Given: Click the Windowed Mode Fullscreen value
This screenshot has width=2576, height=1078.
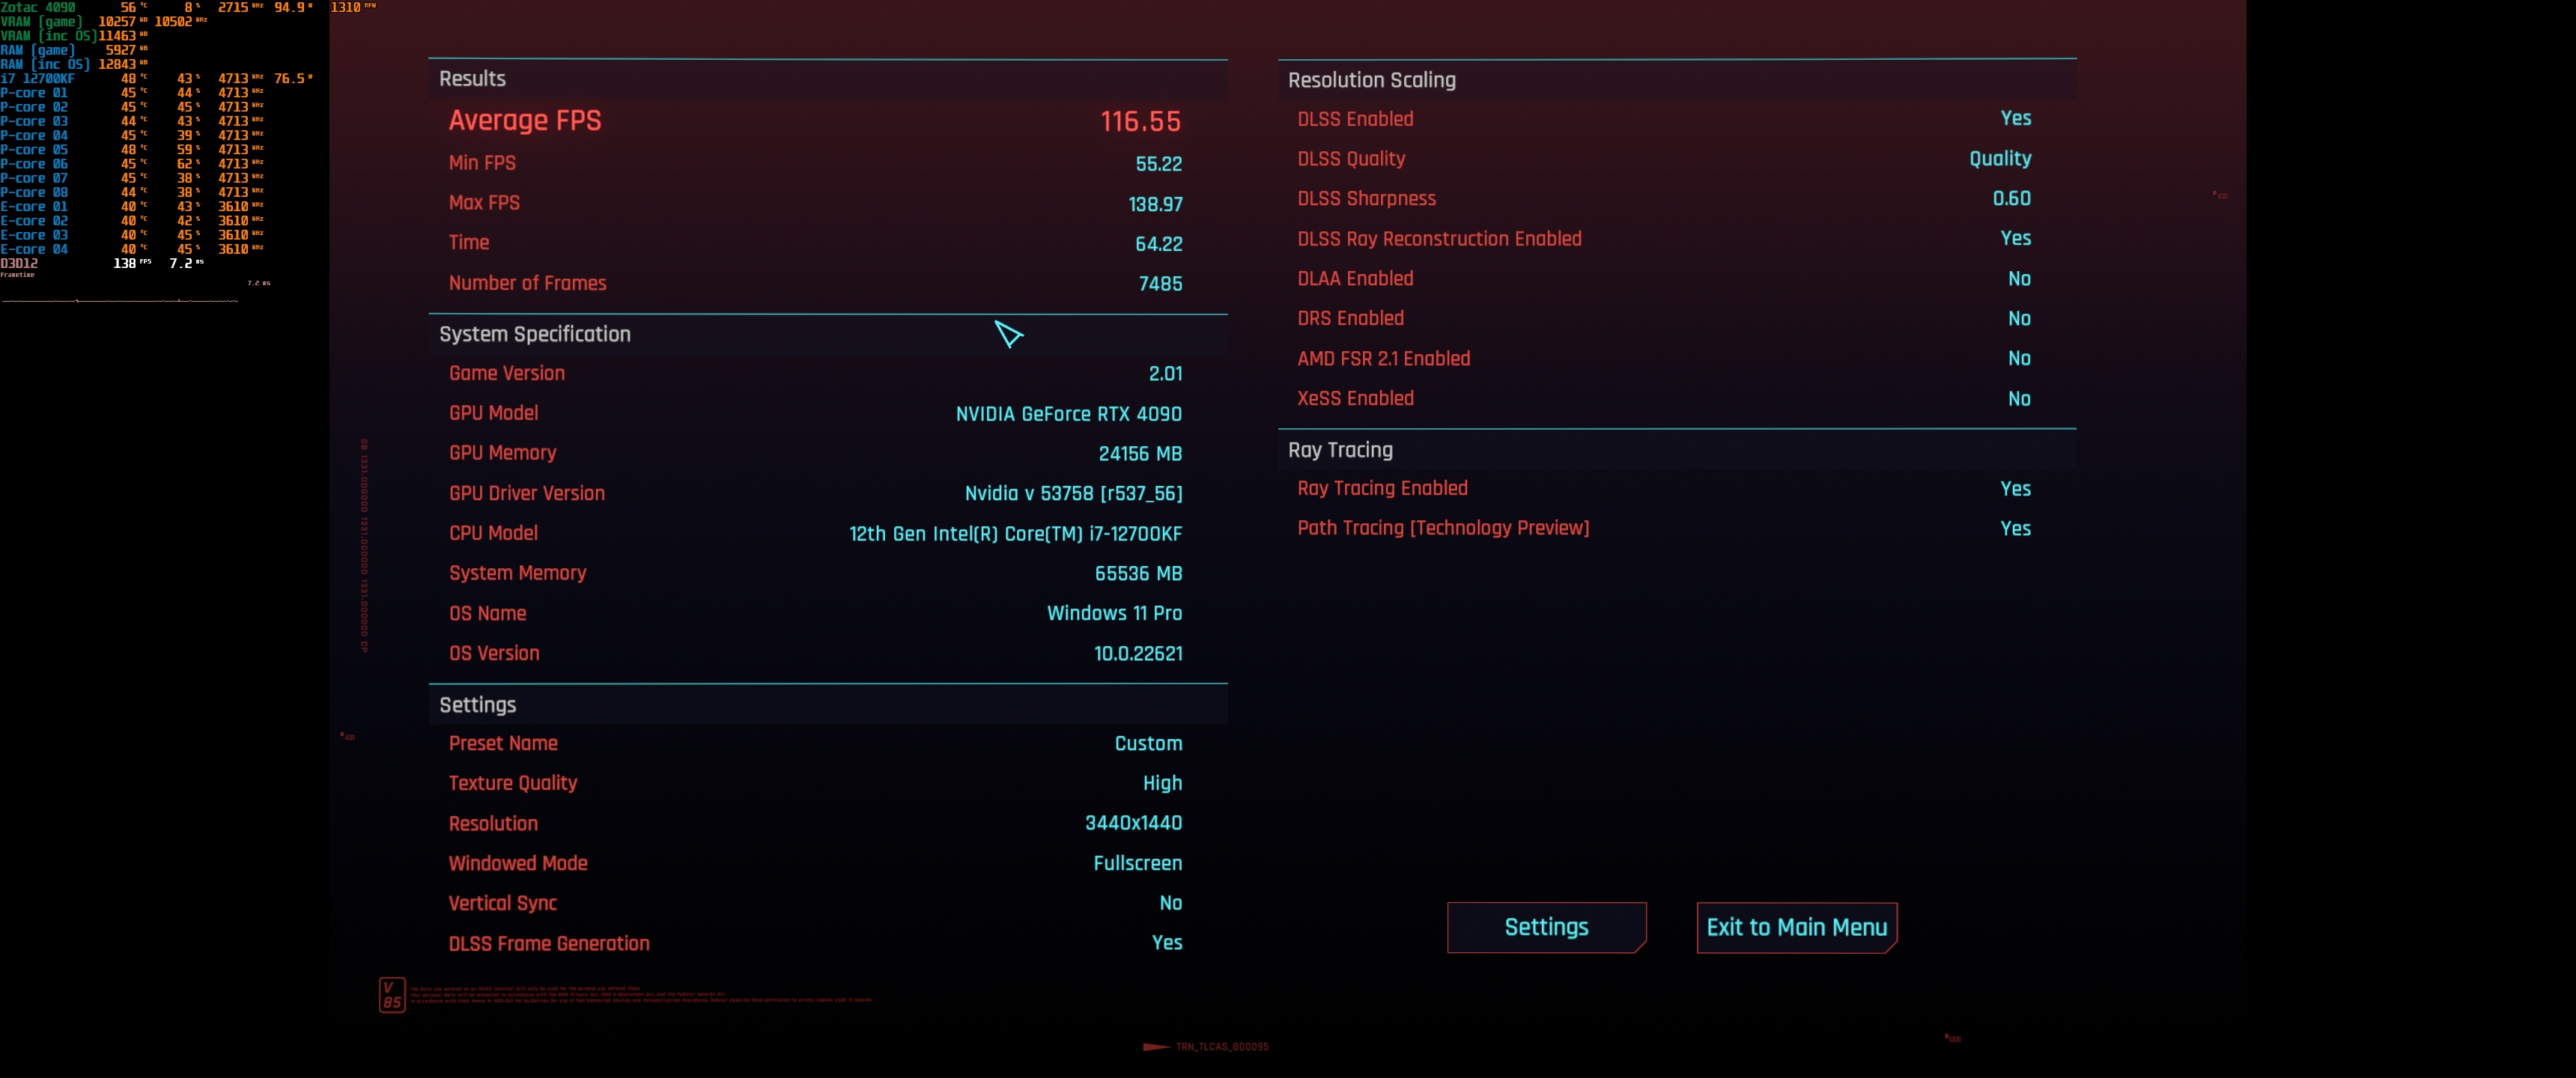Looking at the screenshot, I should point(1137,863).
